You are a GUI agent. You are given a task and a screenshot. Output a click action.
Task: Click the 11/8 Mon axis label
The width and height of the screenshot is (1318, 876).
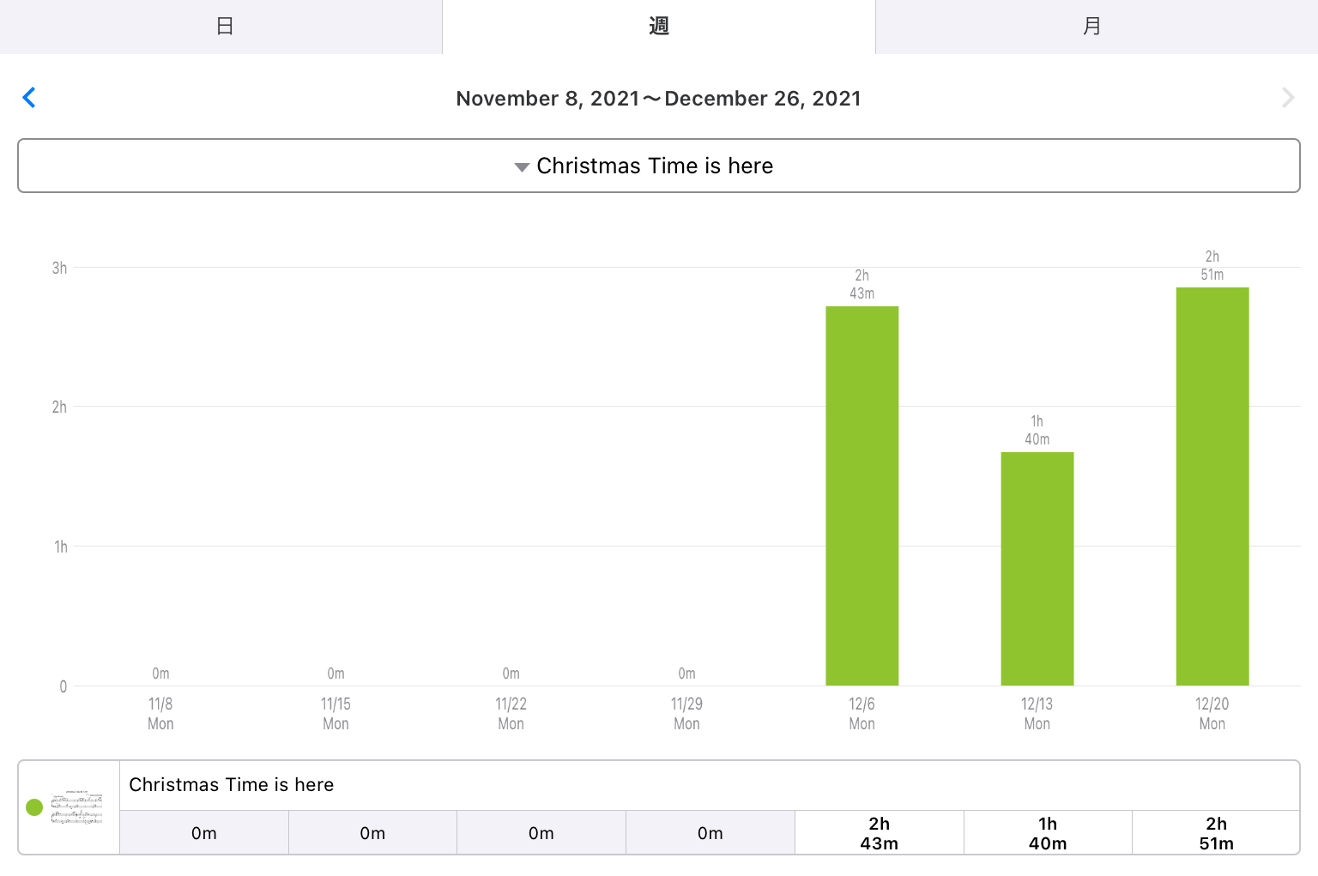pos(160,714)
